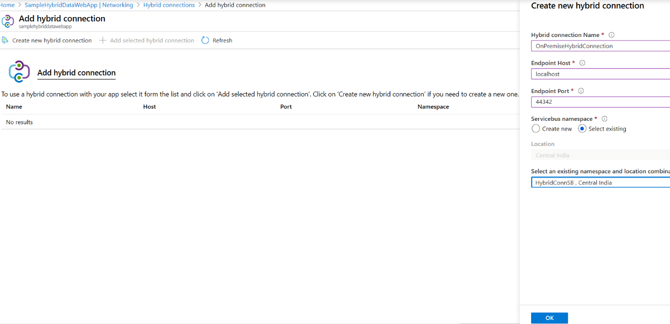Click the plus icon for Add selected hybrid connection
Viewport: 670px width, 324px height.
[103, 40]
